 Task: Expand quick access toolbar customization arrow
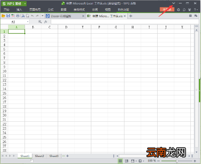(x=43, y=16)
